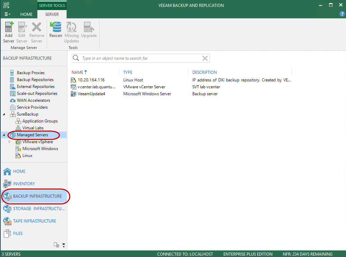Click NFR: 234 DAYS REMAINING status text

point(307,254)
